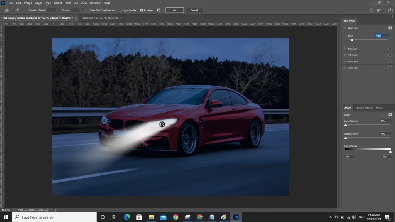
Task: Click the Photoshop icon on the taskbar
Action: point(235,217)
